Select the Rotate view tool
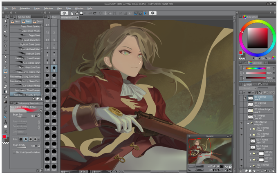 point(5,27)
